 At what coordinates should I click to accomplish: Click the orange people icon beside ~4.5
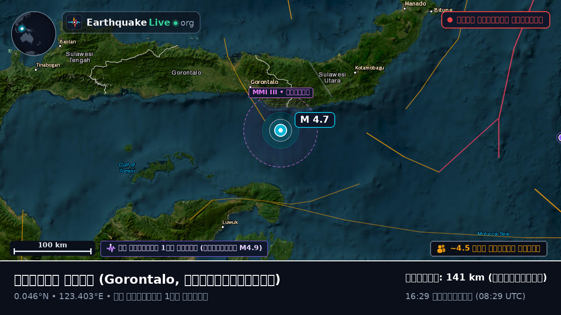tap(441, 249)
